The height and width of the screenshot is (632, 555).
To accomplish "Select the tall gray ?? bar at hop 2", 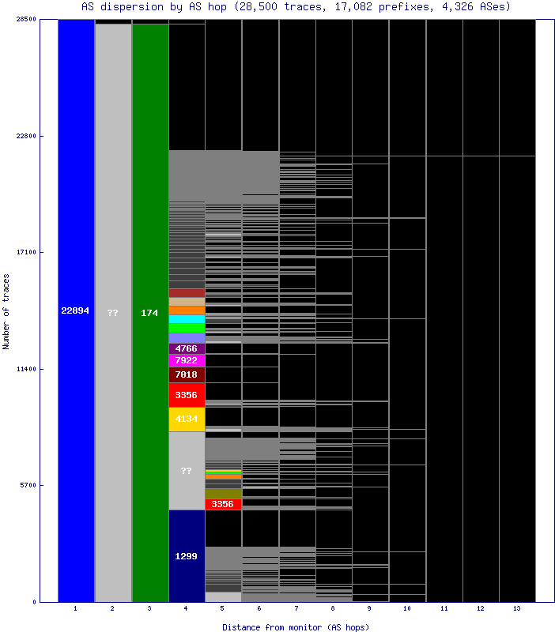I will pyautogui.click(x=113, y=313).
